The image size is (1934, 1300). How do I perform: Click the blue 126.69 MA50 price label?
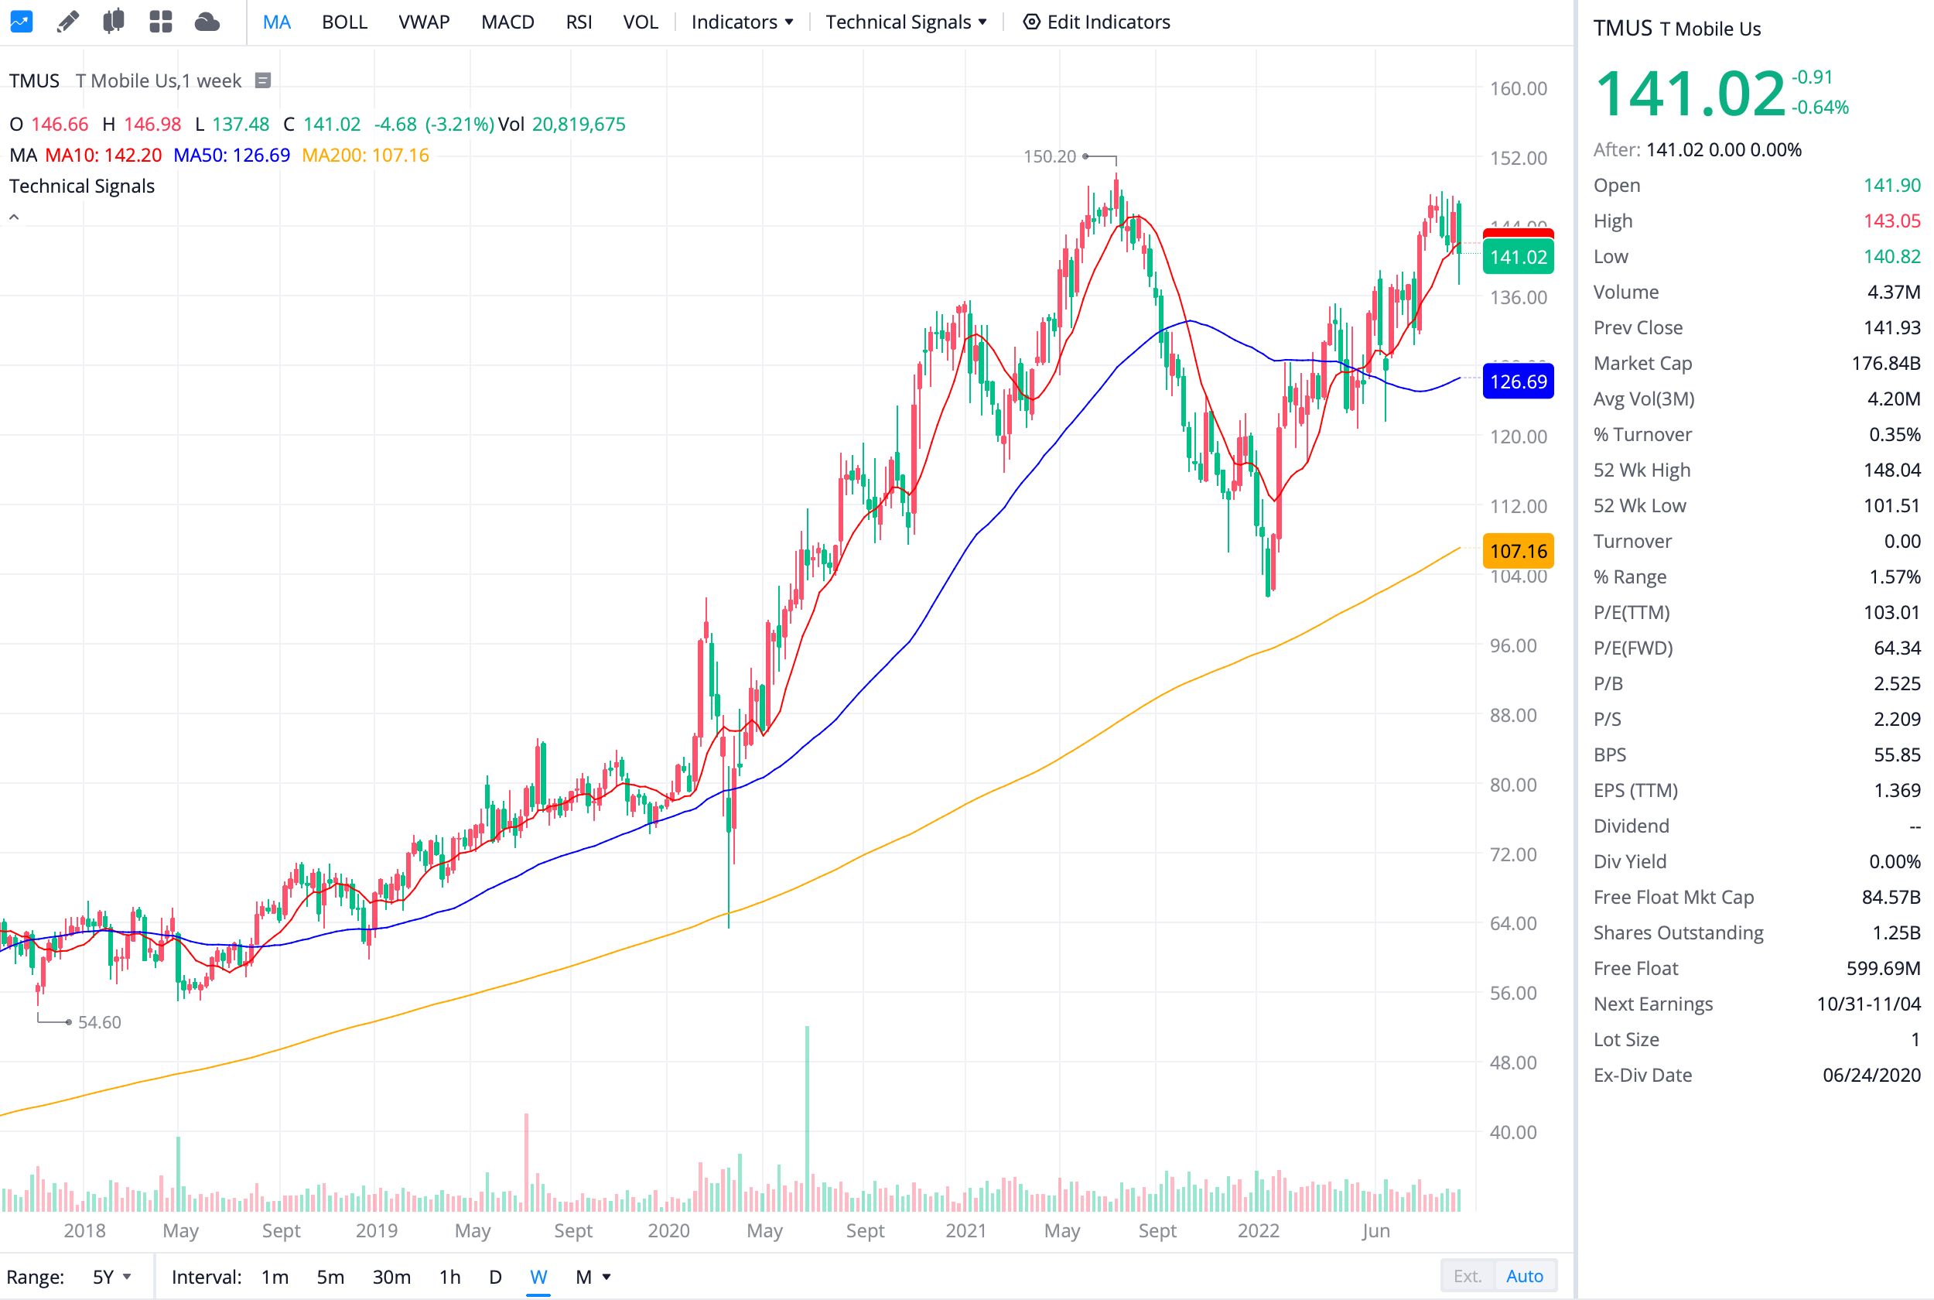coord(1517,381)
